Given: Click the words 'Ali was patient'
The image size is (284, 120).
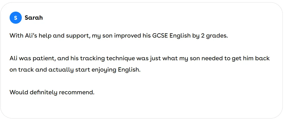Looking at the screenshot, I should tap(32, 58).
